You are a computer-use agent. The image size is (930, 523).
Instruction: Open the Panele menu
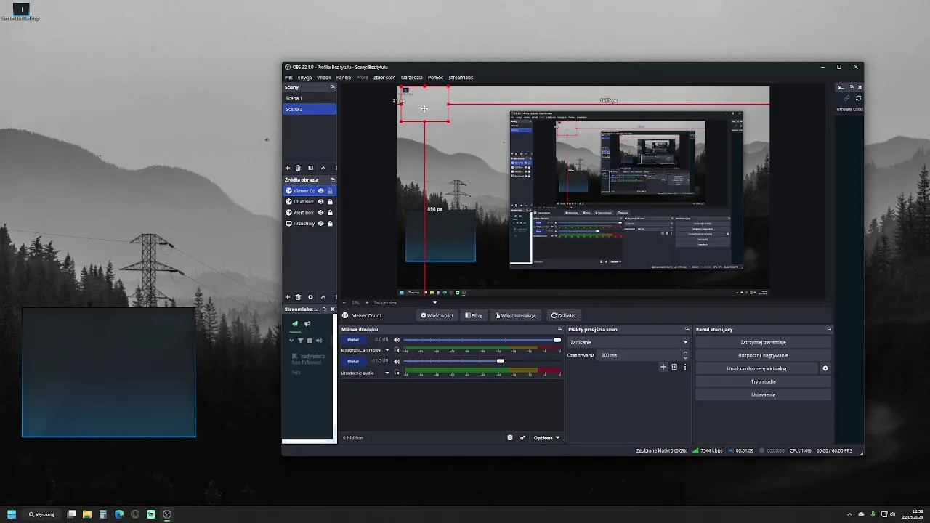[344, 78]
